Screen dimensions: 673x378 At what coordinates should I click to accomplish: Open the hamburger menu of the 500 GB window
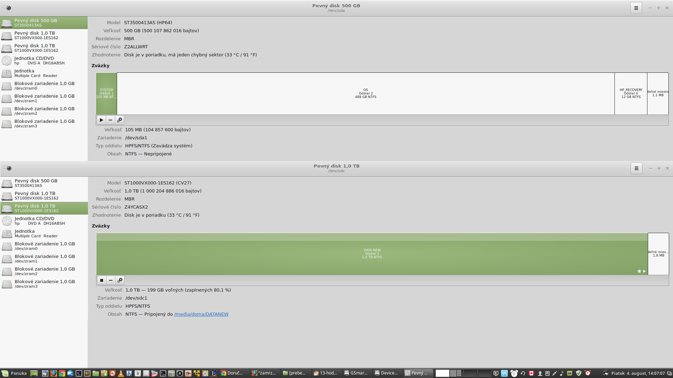click(636, 8)
